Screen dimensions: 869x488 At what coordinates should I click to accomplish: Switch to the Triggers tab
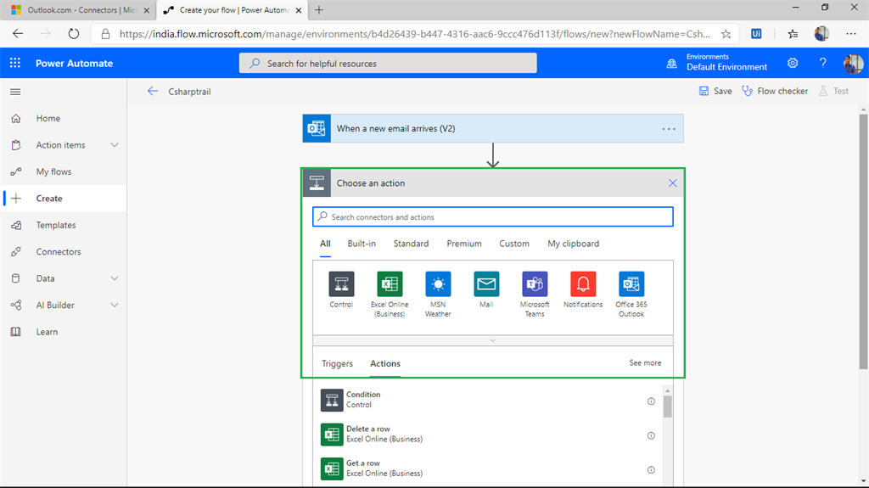[337, 364]
